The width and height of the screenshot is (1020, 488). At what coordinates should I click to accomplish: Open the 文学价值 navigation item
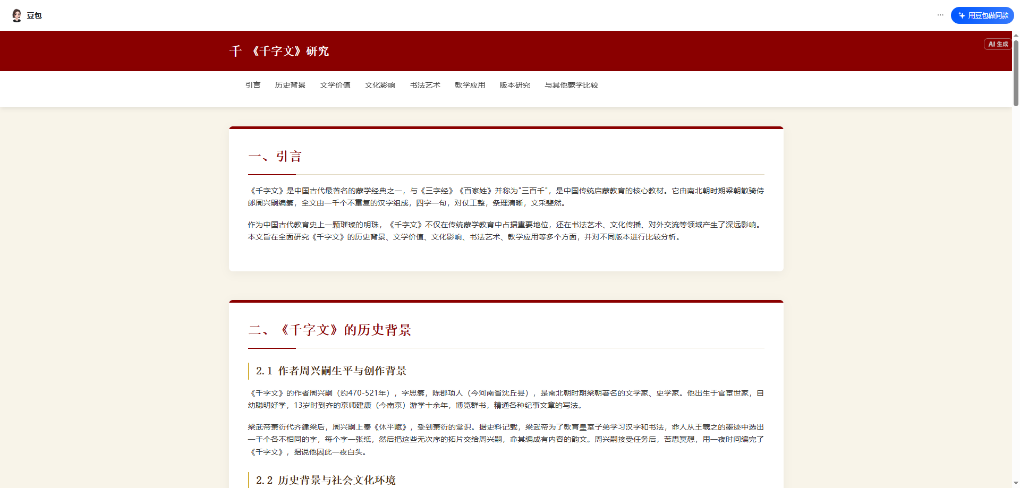(x=335, y=85)
